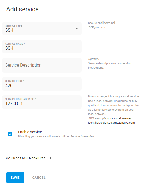Click the Enable service label text

[x=30, y=132]
